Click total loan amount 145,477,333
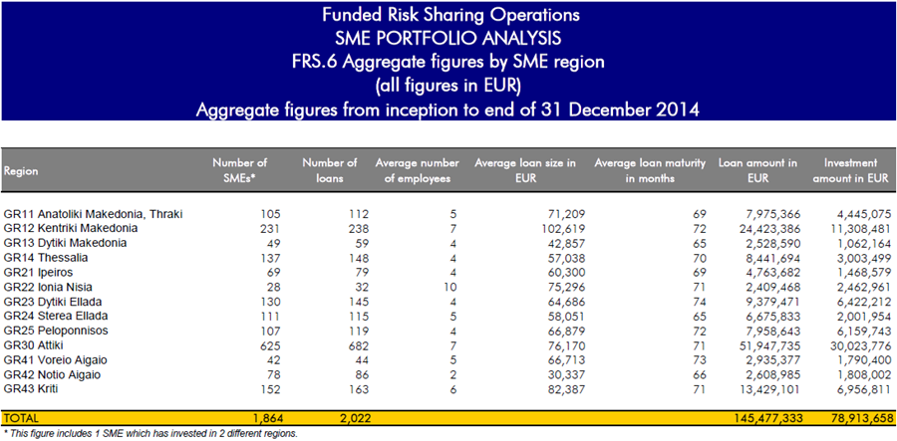This screenshot has width=897, height=441. [x=768, y=419]
